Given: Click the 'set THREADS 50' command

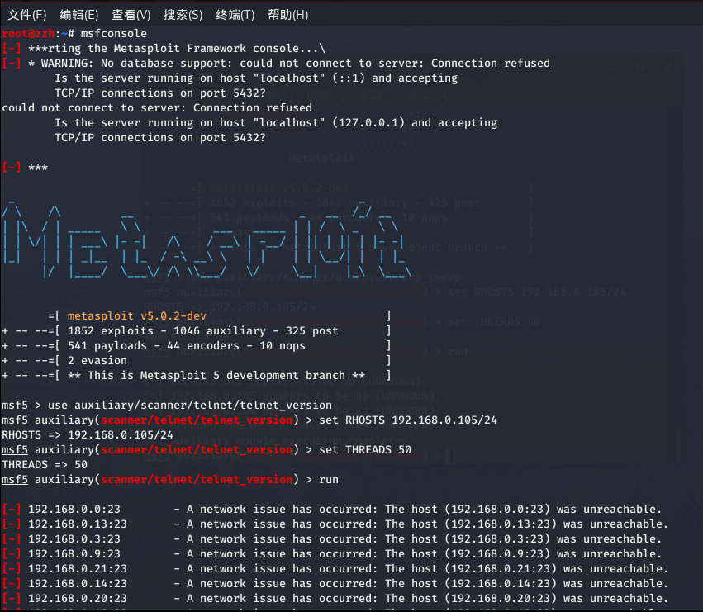Looking at the screenshot, I should 365,449.
